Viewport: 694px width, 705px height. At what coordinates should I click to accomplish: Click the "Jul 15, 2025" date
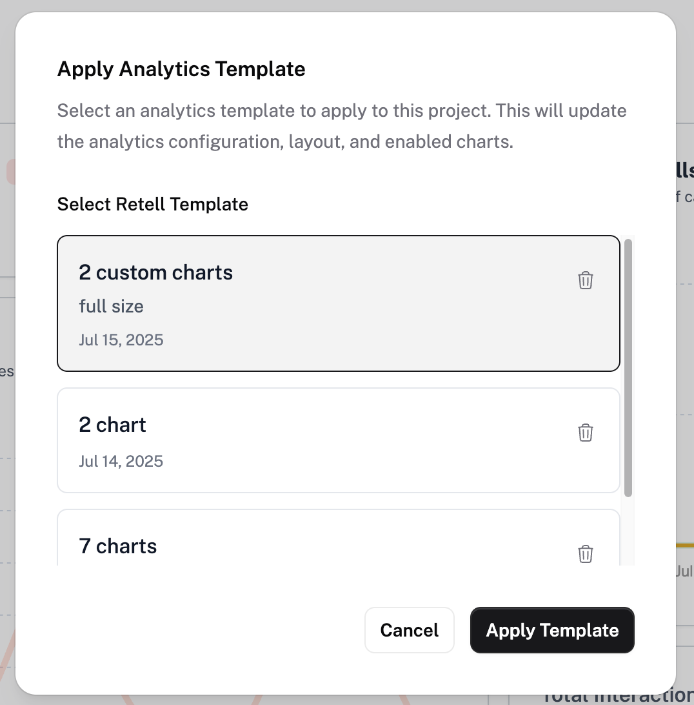coord(121,340)
